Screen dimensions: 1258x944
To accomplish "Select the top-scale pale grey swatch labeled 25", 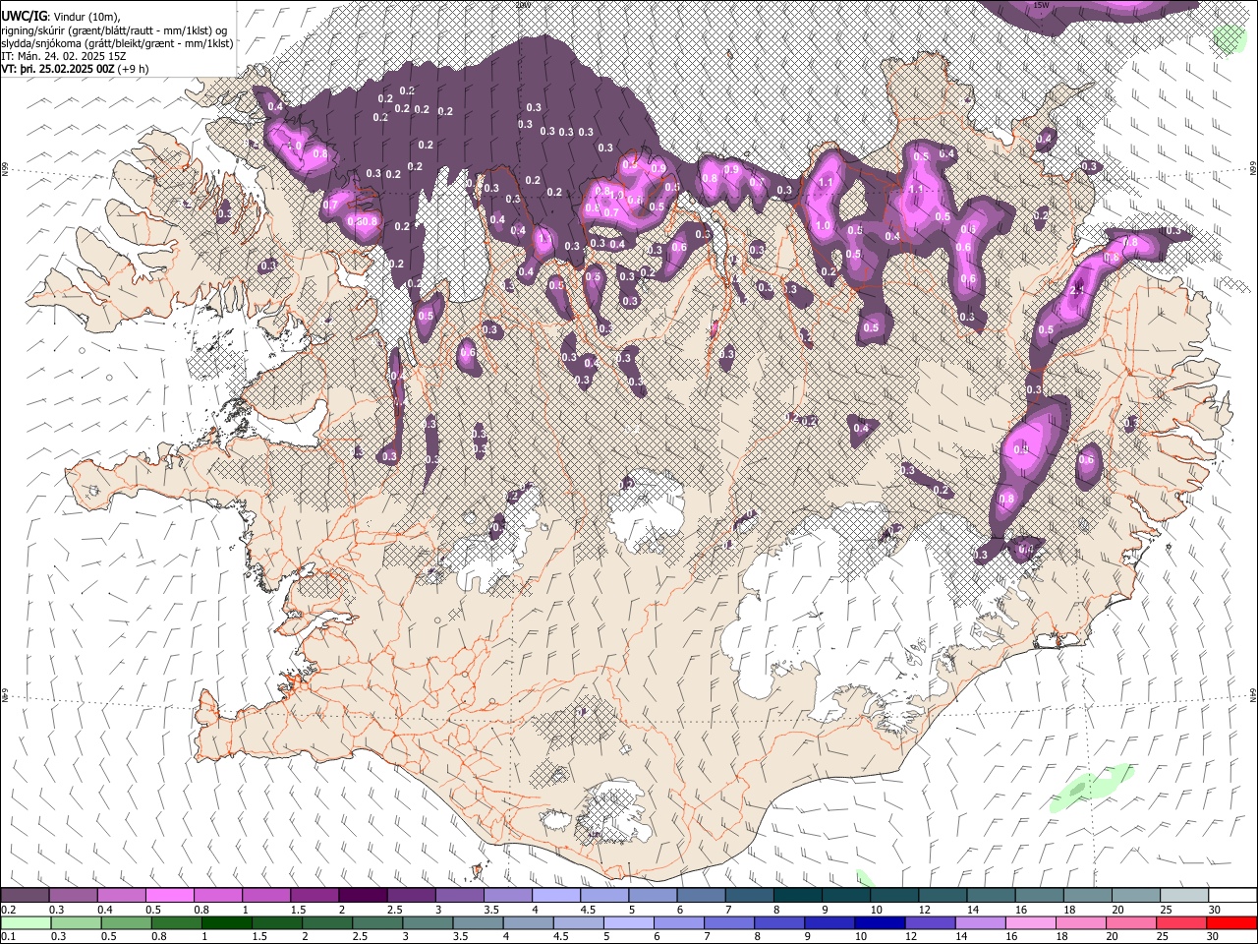I will [x=1184, y=896].
